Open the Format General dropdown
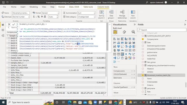The height and width of the screenshot is (105, 187). [x=50, y=13]
